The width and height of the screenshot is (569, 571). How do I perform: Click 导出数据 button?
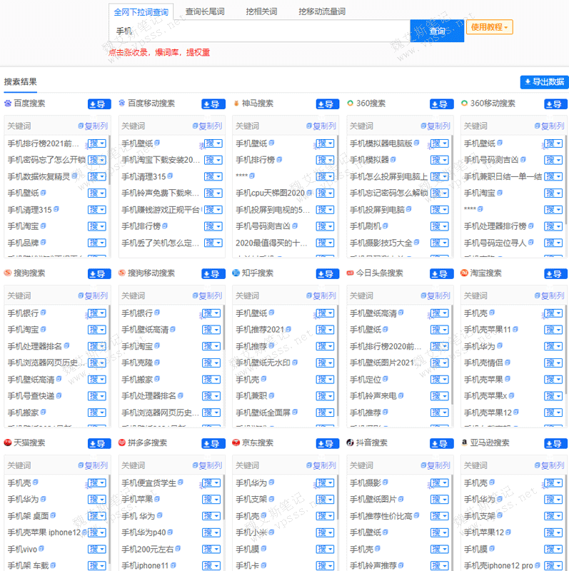pos(544,82)
